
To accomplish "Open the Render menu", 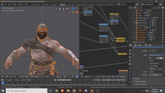I will tap(14, 4).
